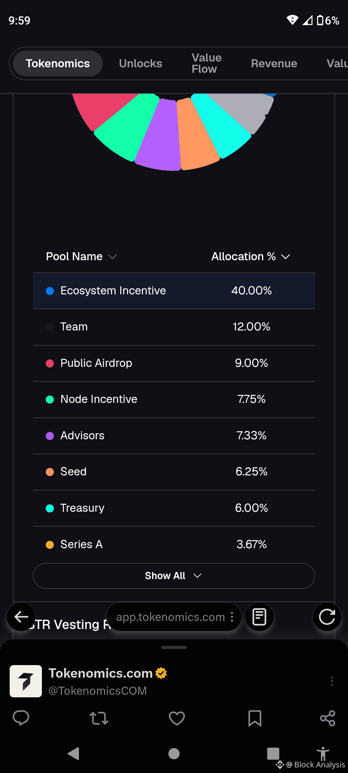Sort by Pool Name chevron
The image size is (348, 773).
pos(112,257)
